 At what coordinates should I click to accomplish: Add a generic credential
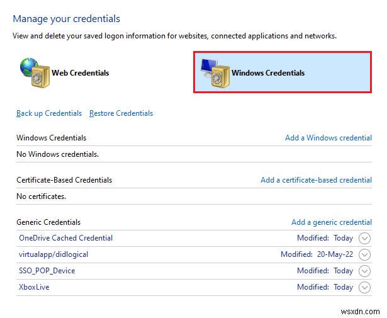pyautogui.click(x=331, y=222)
